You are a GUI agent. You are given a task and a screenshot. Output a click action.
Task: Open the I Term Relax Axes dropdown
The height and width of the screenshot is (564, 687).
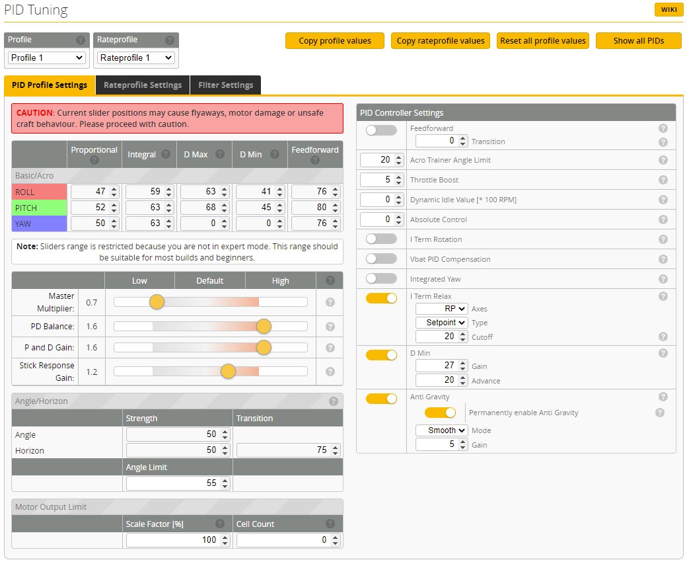pos(441,309)
